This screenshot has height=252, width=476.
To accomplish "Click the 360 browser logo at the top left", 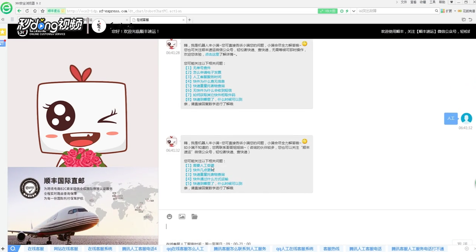I will (x=6, y=8).
